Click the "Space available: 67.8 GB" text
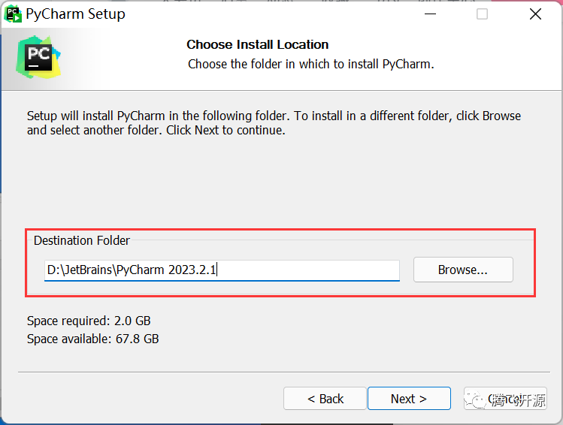The width and height of the screenshot is (563, 425). [92, 339]
